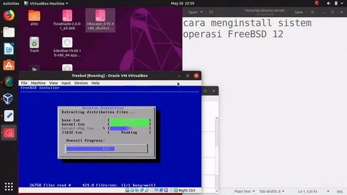347x195 pixels.
Task: Select the inkscape_0.92.4 deb desktop file
Action: [x=100, y=20]
